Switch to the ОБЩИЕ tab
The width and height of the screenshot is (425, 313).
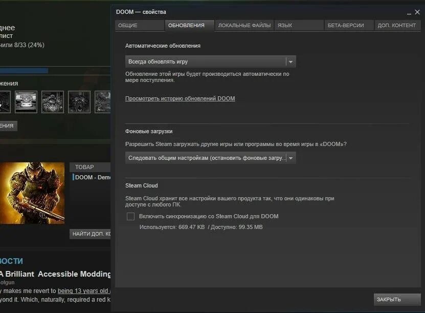(x=139, y=26)
